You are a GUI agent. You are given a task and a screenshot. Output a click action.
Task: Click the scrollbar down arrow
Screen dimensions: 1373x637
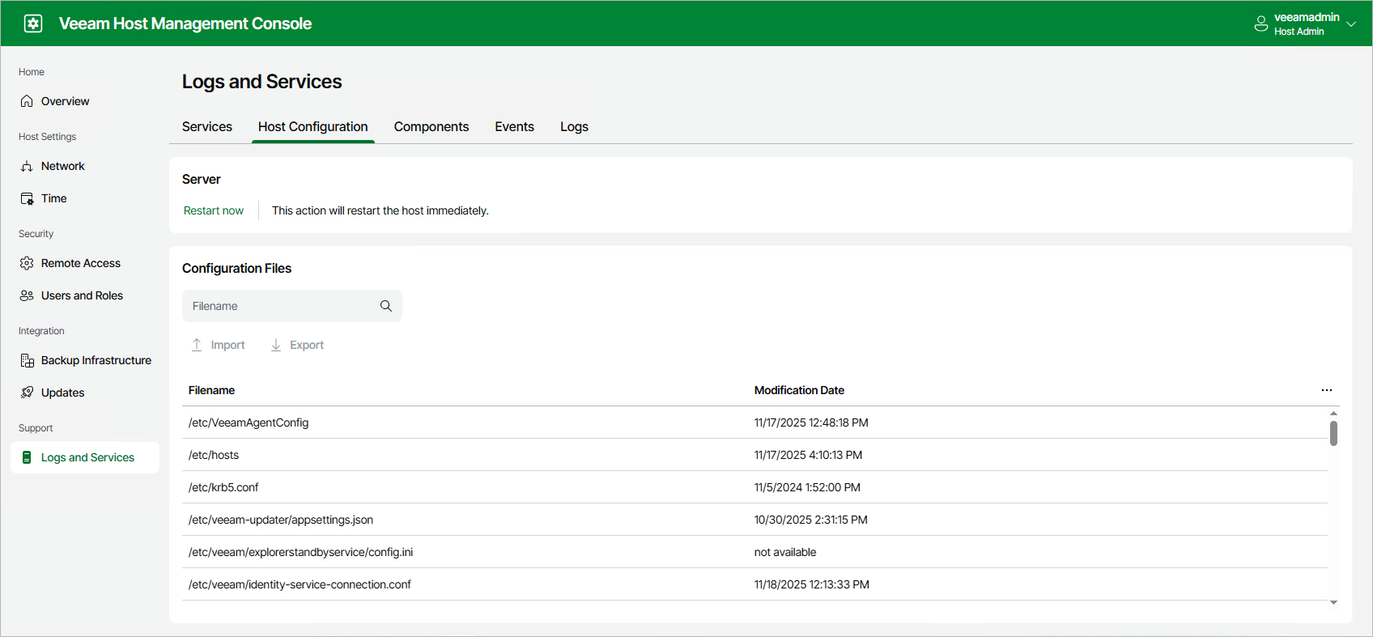click(1333, 603)
